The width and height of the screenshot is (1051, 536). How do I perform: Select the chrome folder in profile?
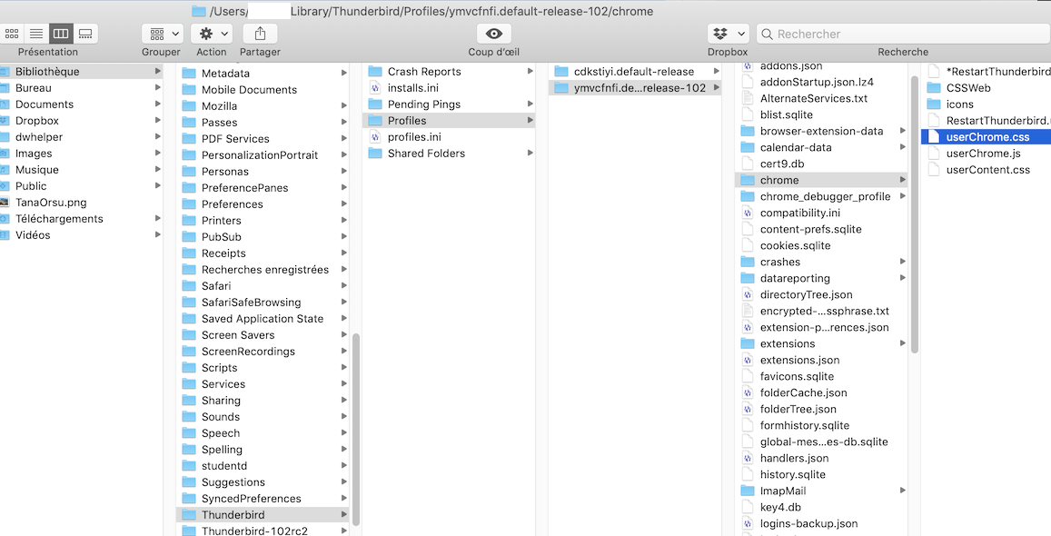point(822,180)
